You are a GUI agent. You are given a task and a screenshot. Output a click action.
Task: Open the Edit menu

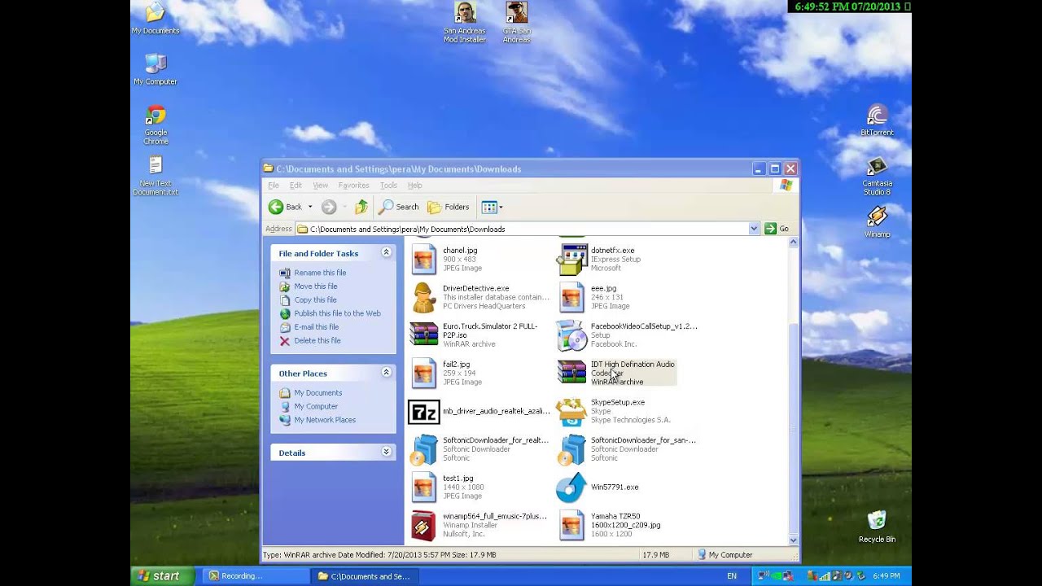(296, 186)
